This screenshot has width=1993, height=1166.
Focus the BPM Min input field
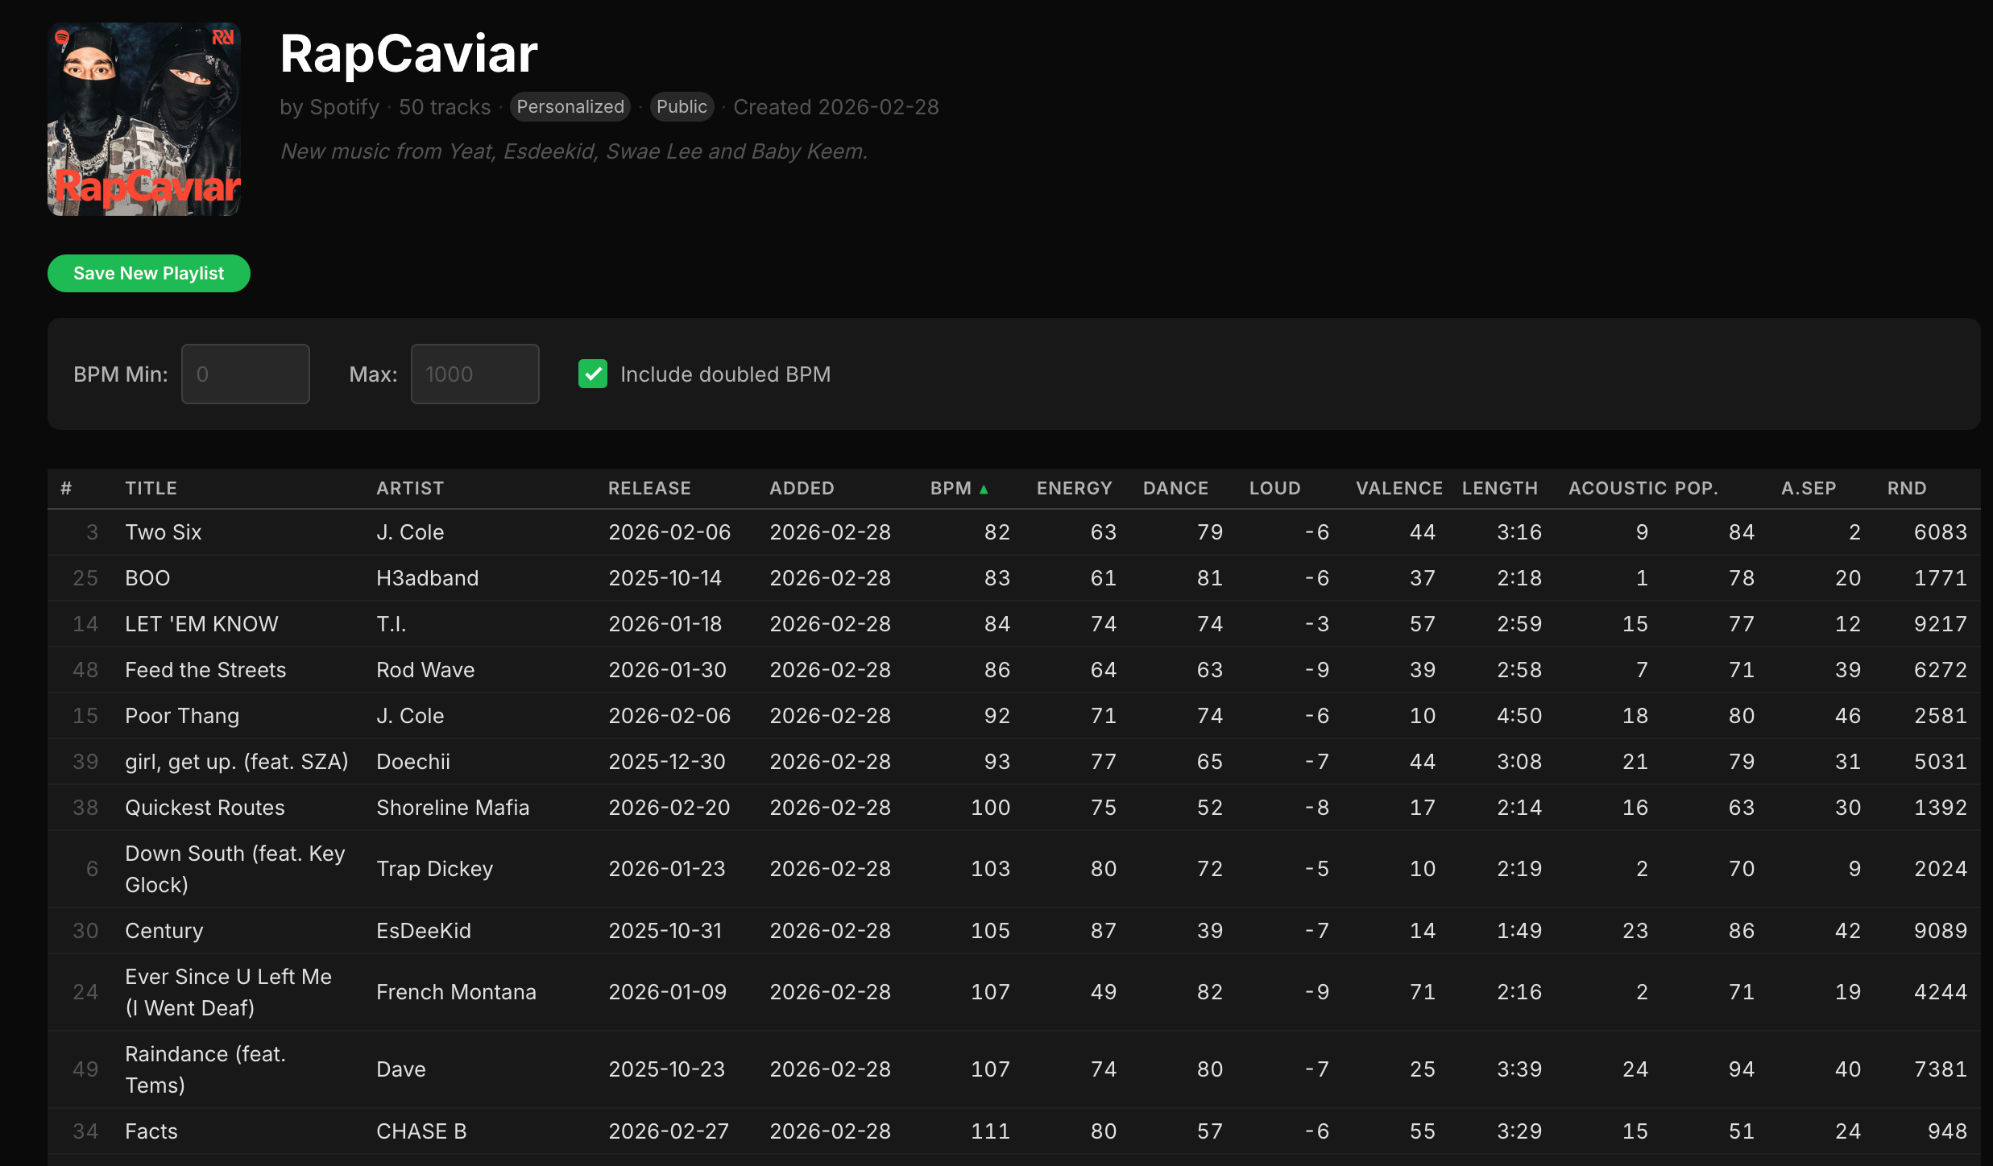tap(246, 374)
